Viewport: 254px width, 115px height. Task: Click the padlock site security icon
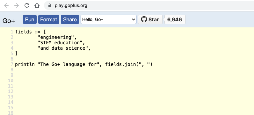click(x=50, y=5)
